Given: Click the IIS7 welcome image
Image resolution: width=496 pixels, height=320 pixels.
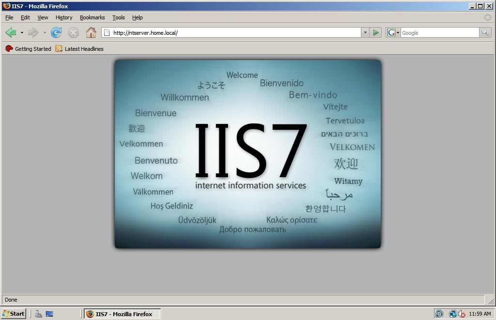Looking at the screenshot, I should (x=248, y=154).
